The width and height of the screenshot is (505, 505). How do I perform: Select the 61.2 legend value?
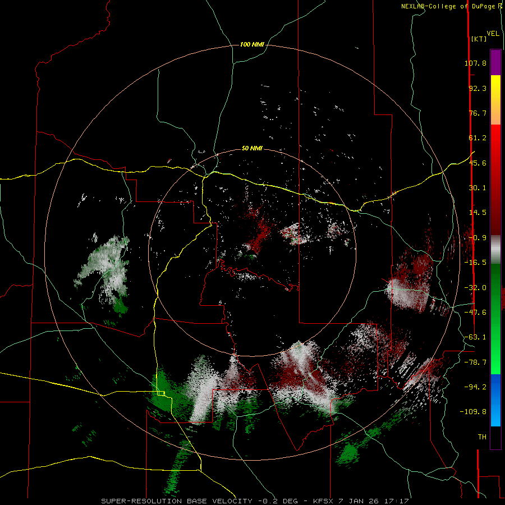pyautogui.click(x=478, y=138)
